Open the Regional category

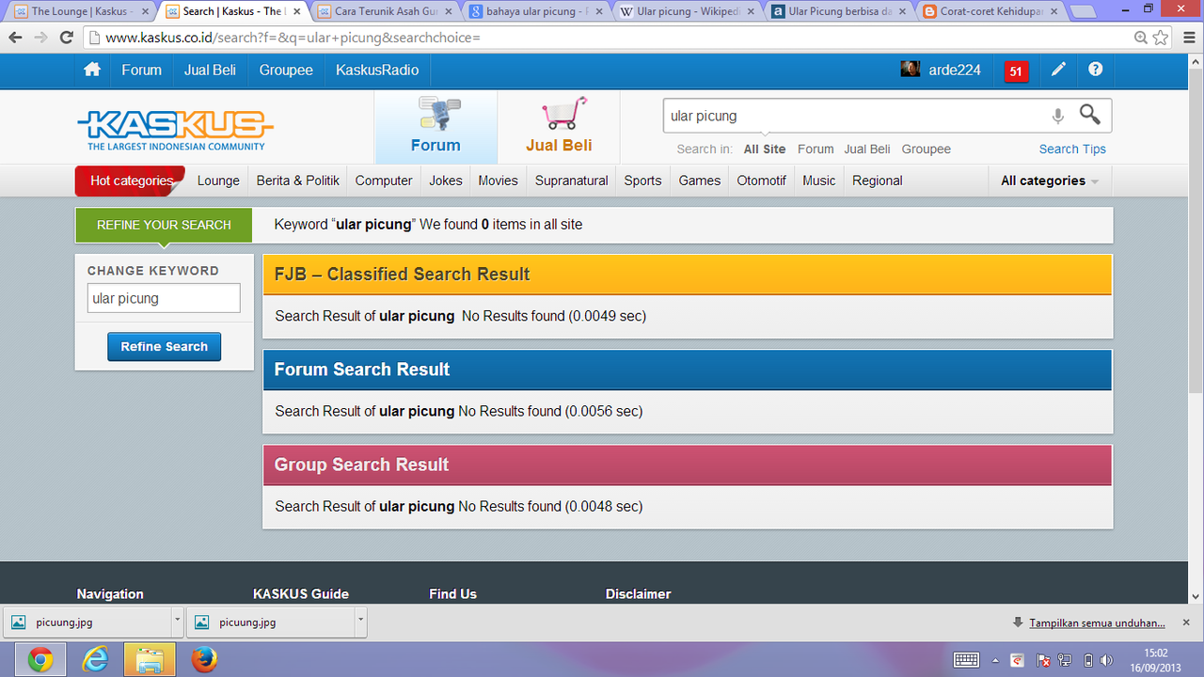pos(878,181)
